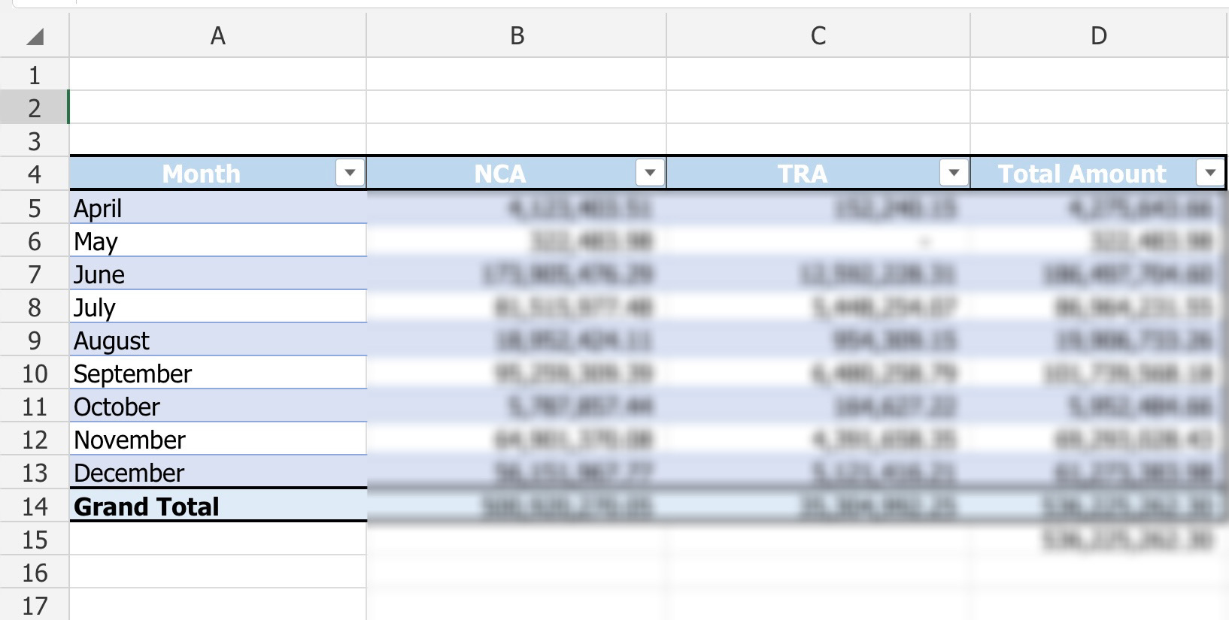The height and width of the screenshot is (620, 1229).
Task: Select the NCA header cell
Action: pyautogui.click(x=517, y=173)
